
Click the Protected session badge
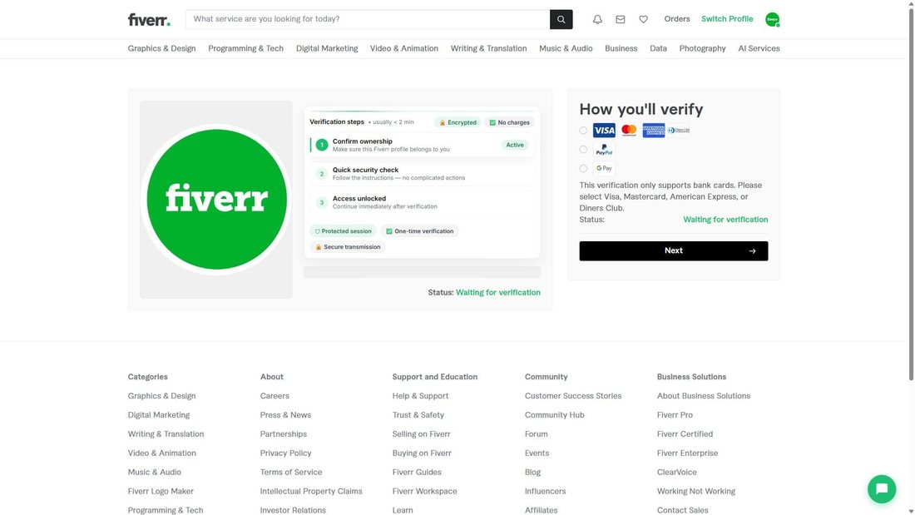[x=343, y=231]
